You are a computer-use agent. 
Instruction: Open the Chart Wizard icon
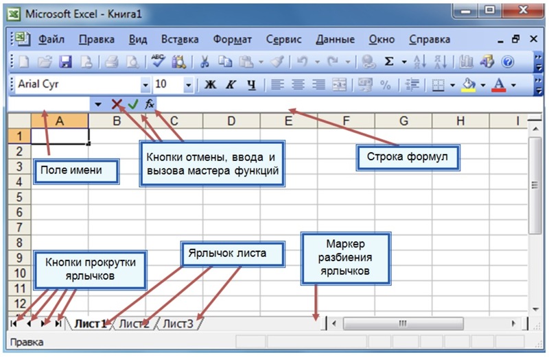coord(467,62)
